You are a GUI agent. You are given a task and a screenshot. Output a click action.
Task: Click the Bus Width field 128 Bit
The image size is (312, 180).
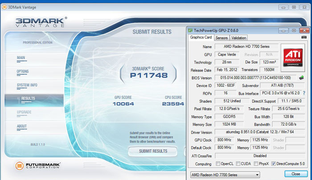288,117
